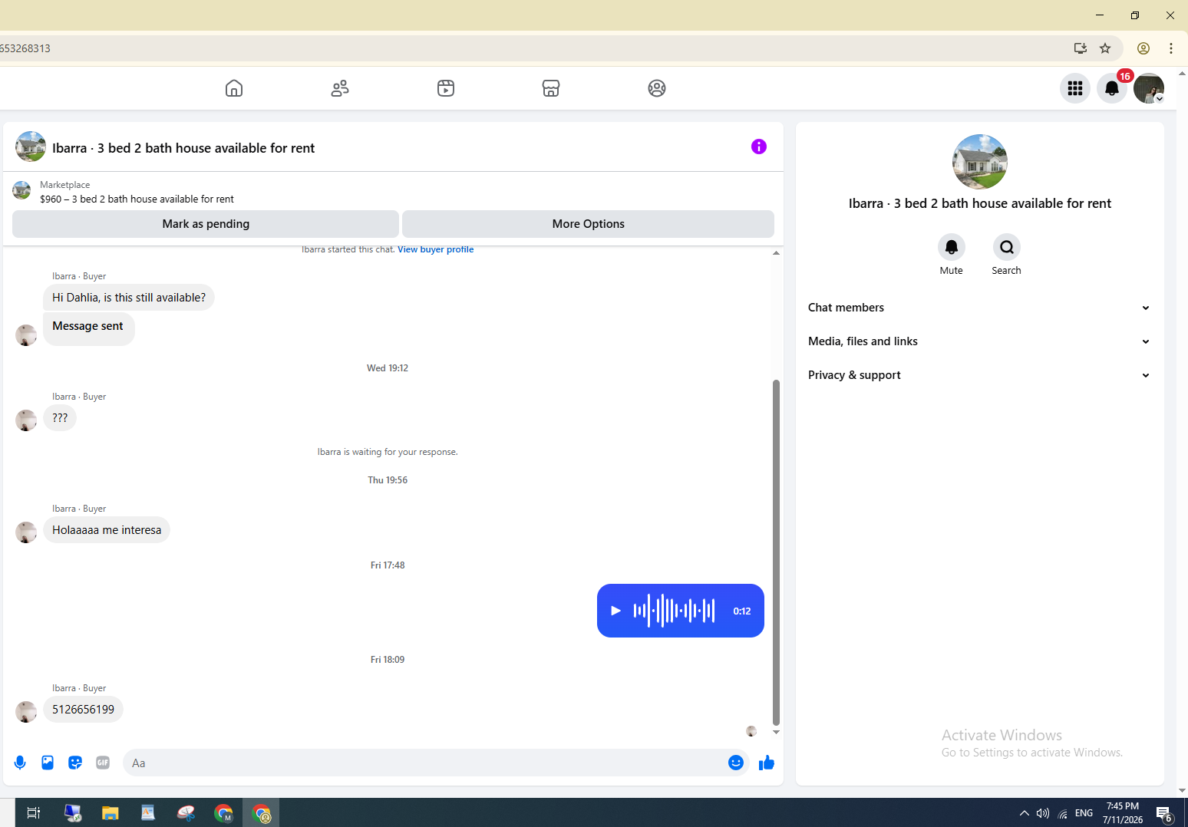Open Chrome three-dot menu
1188x827 pixels.
[x=1171, y=48]
